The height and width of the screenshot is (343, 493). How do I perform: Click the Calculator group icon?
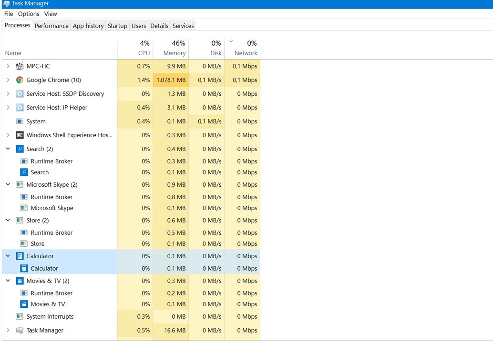[20, 256]
